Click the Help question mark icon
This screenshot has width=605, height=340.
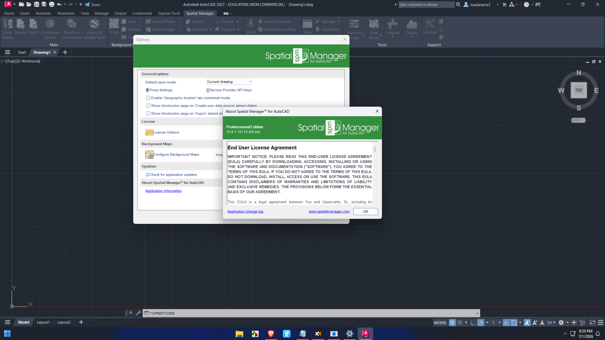(526, 4)
